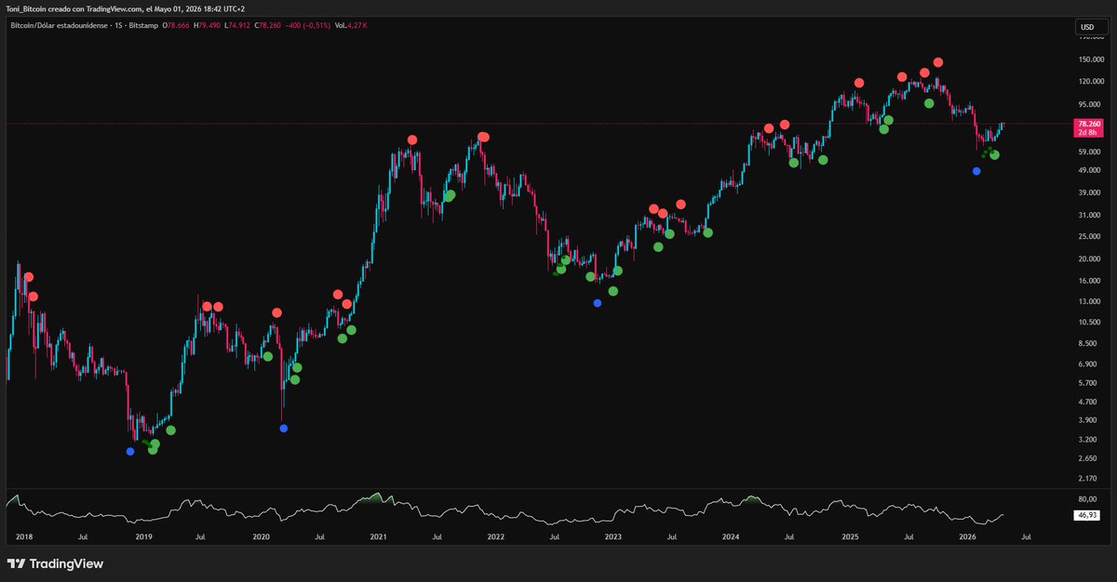Screen dimensions: 1117x582
Task: Click the 20.000 price axis label
Action: pyautogui.click(x=1089, y=258)
